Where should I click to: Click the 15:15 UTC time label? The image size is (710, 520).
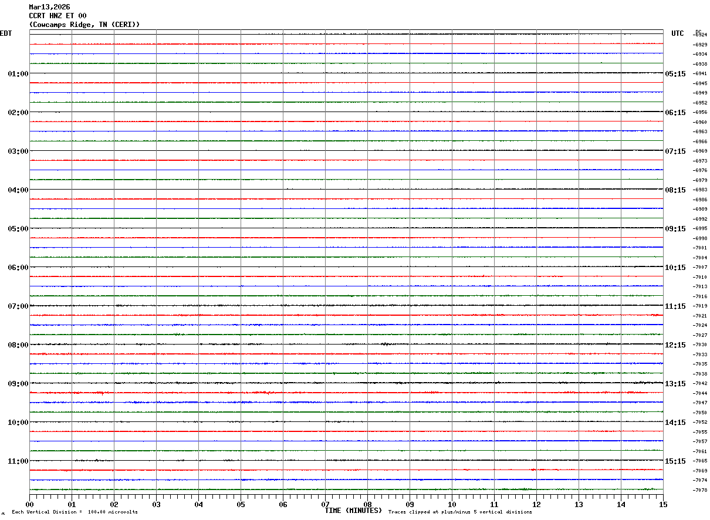click(x=675, y=461)
